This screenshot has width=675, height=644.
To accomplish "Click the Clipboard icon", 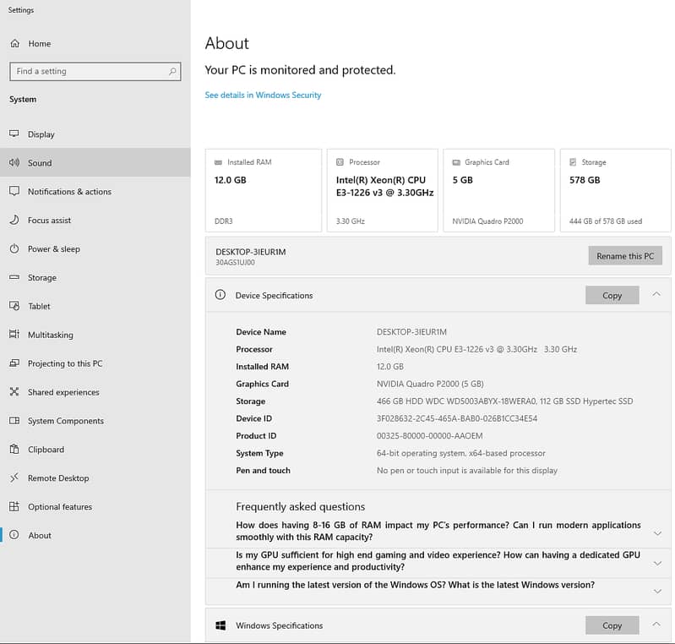I will tap(14, 450).
